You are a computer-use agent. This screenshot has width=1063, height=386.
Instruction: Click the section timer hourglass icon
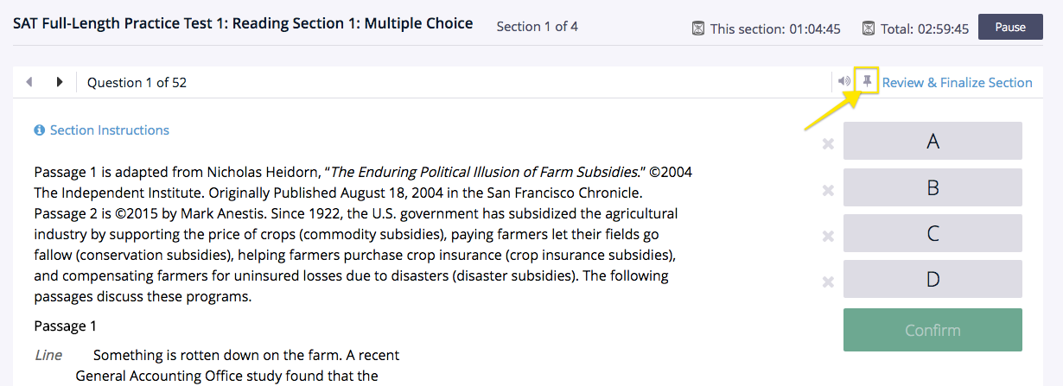pos(698,28)
